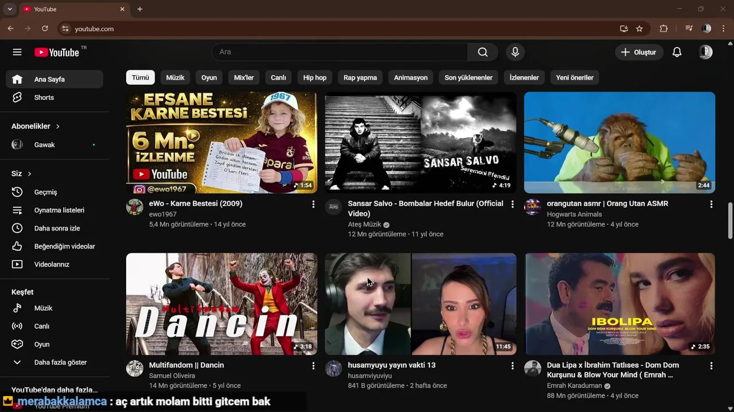This screenshot has width=734, height=412.
Task: Select the Hip hop filter chip
Action: pyautogui.click(x=315, y=77)
